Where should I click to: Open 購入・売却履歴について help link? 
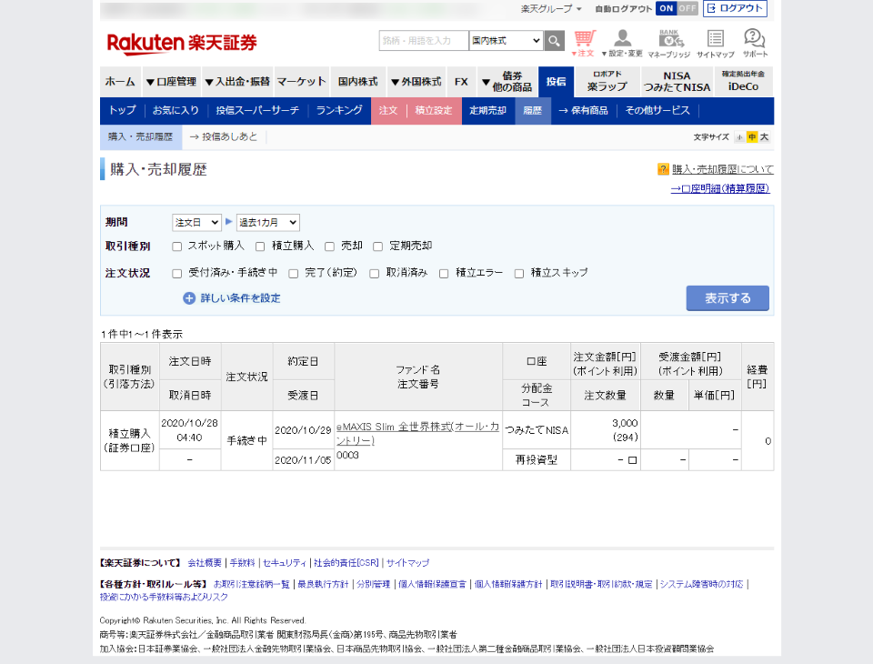(723, 169)
